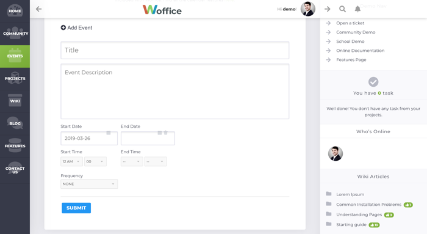This screenshot has width=427, height=234.
Task: Open the Online Documentation link
Action: (361, 51)
